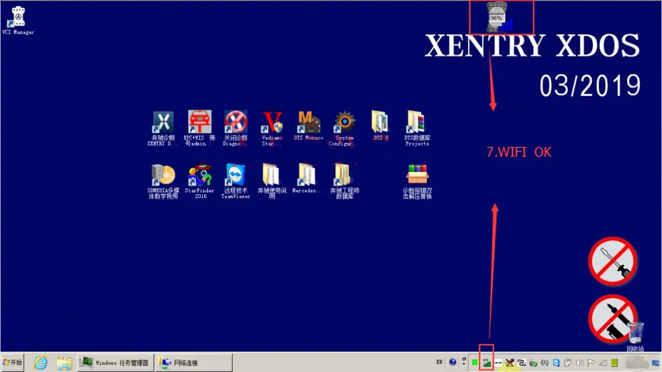Open Windows Explorer from the taskbar
Screen dimensions: 662x372
click(64, 363)
